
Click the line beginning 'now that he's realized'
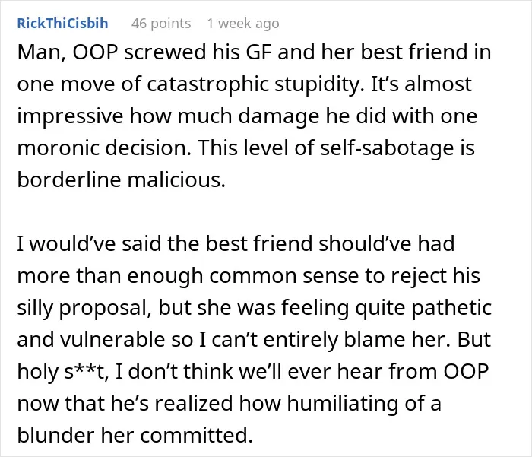229,403
